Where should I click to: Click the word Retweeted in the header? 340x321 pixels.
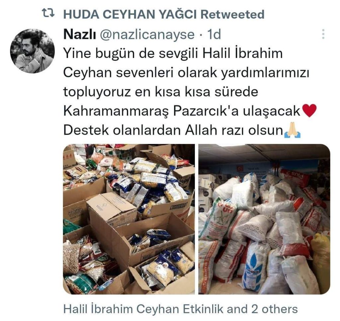[232, 14]
